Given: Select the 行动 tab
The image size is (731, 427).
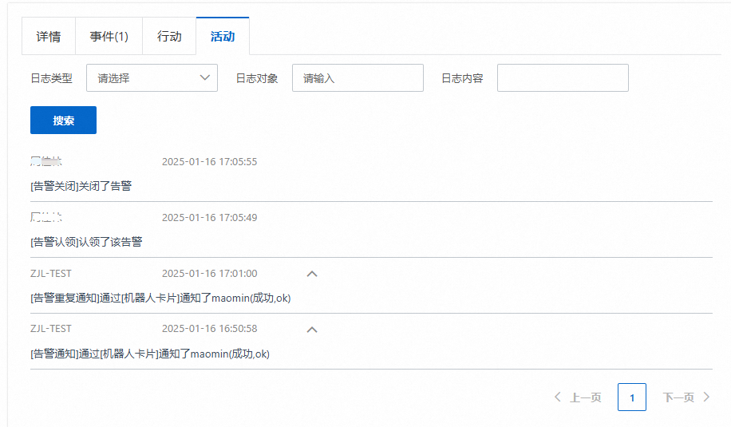Looking at the screenshot, I should 169,37.
